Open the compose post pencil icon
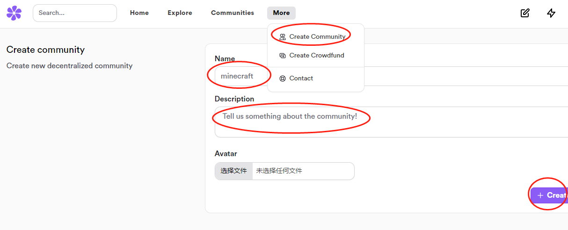Screen dimensions: 568x230 point(525,13)
